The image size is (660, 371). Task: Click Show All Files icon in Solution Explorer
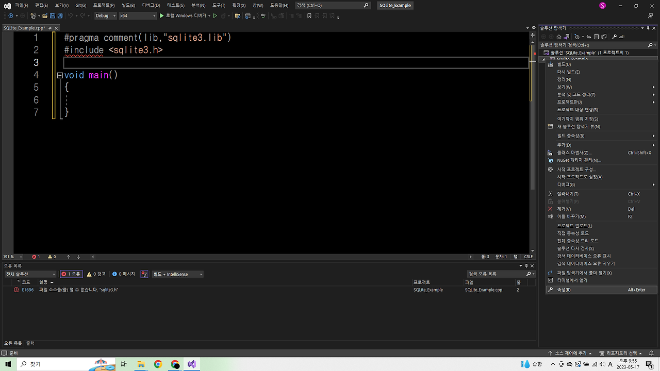[x=604, y=37]
